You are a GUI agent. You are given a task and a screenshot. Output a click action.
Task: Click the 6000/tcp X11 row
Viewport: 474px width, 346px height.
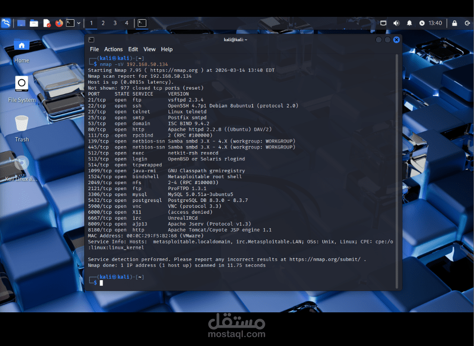[x=150, y=212]
